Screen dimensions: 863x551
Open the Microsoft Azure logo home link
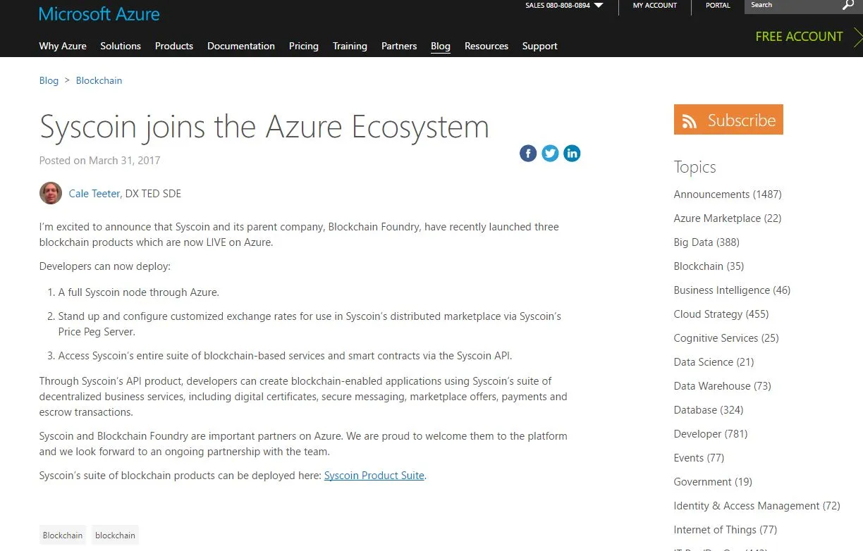[x=99, y=13]
